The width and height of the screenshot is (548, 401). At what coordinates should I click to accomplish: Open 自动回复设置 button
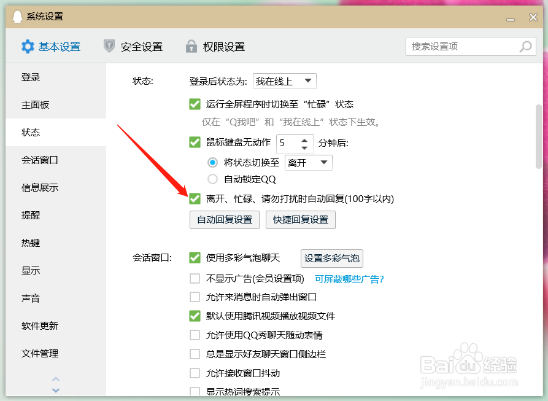pos(225,220)
